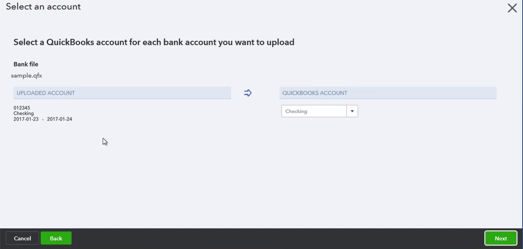Cancel the bank file upload
This screenshot has width=523, height=249.
pyautogui.click(x=22, y=238)
